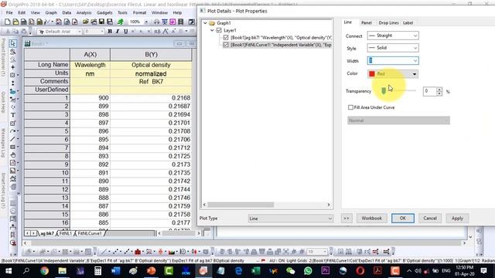Select the Pan hand tool
The width and height of the screenshot is (495, 278).
point(12,155)
